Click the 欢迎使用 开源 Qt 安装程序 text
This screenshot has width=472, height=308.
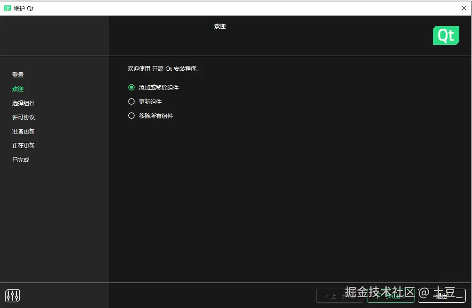tap(163, 69)
